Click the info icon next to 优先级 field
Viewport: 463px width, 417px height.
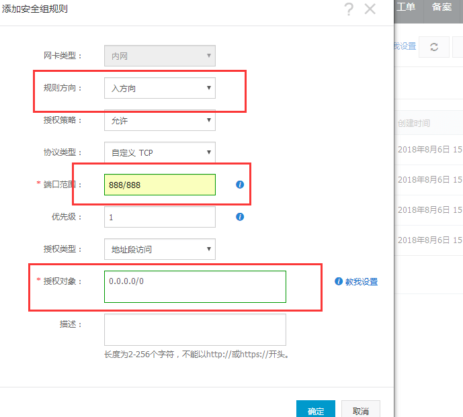click(240, 217)
